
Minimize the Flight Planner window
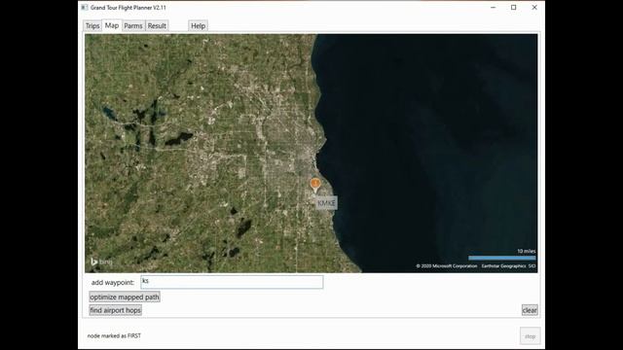pyautogui.click(x=494, y=8)
